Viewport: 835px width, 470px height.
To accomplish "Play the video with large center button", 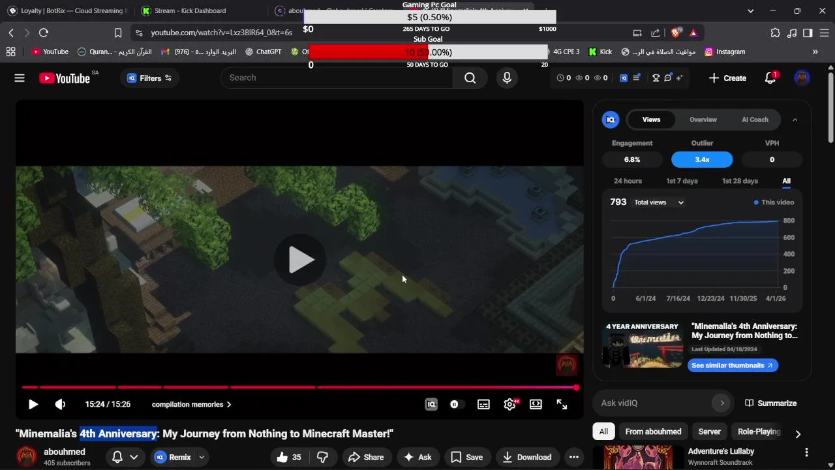I will (x=300, y=260).
